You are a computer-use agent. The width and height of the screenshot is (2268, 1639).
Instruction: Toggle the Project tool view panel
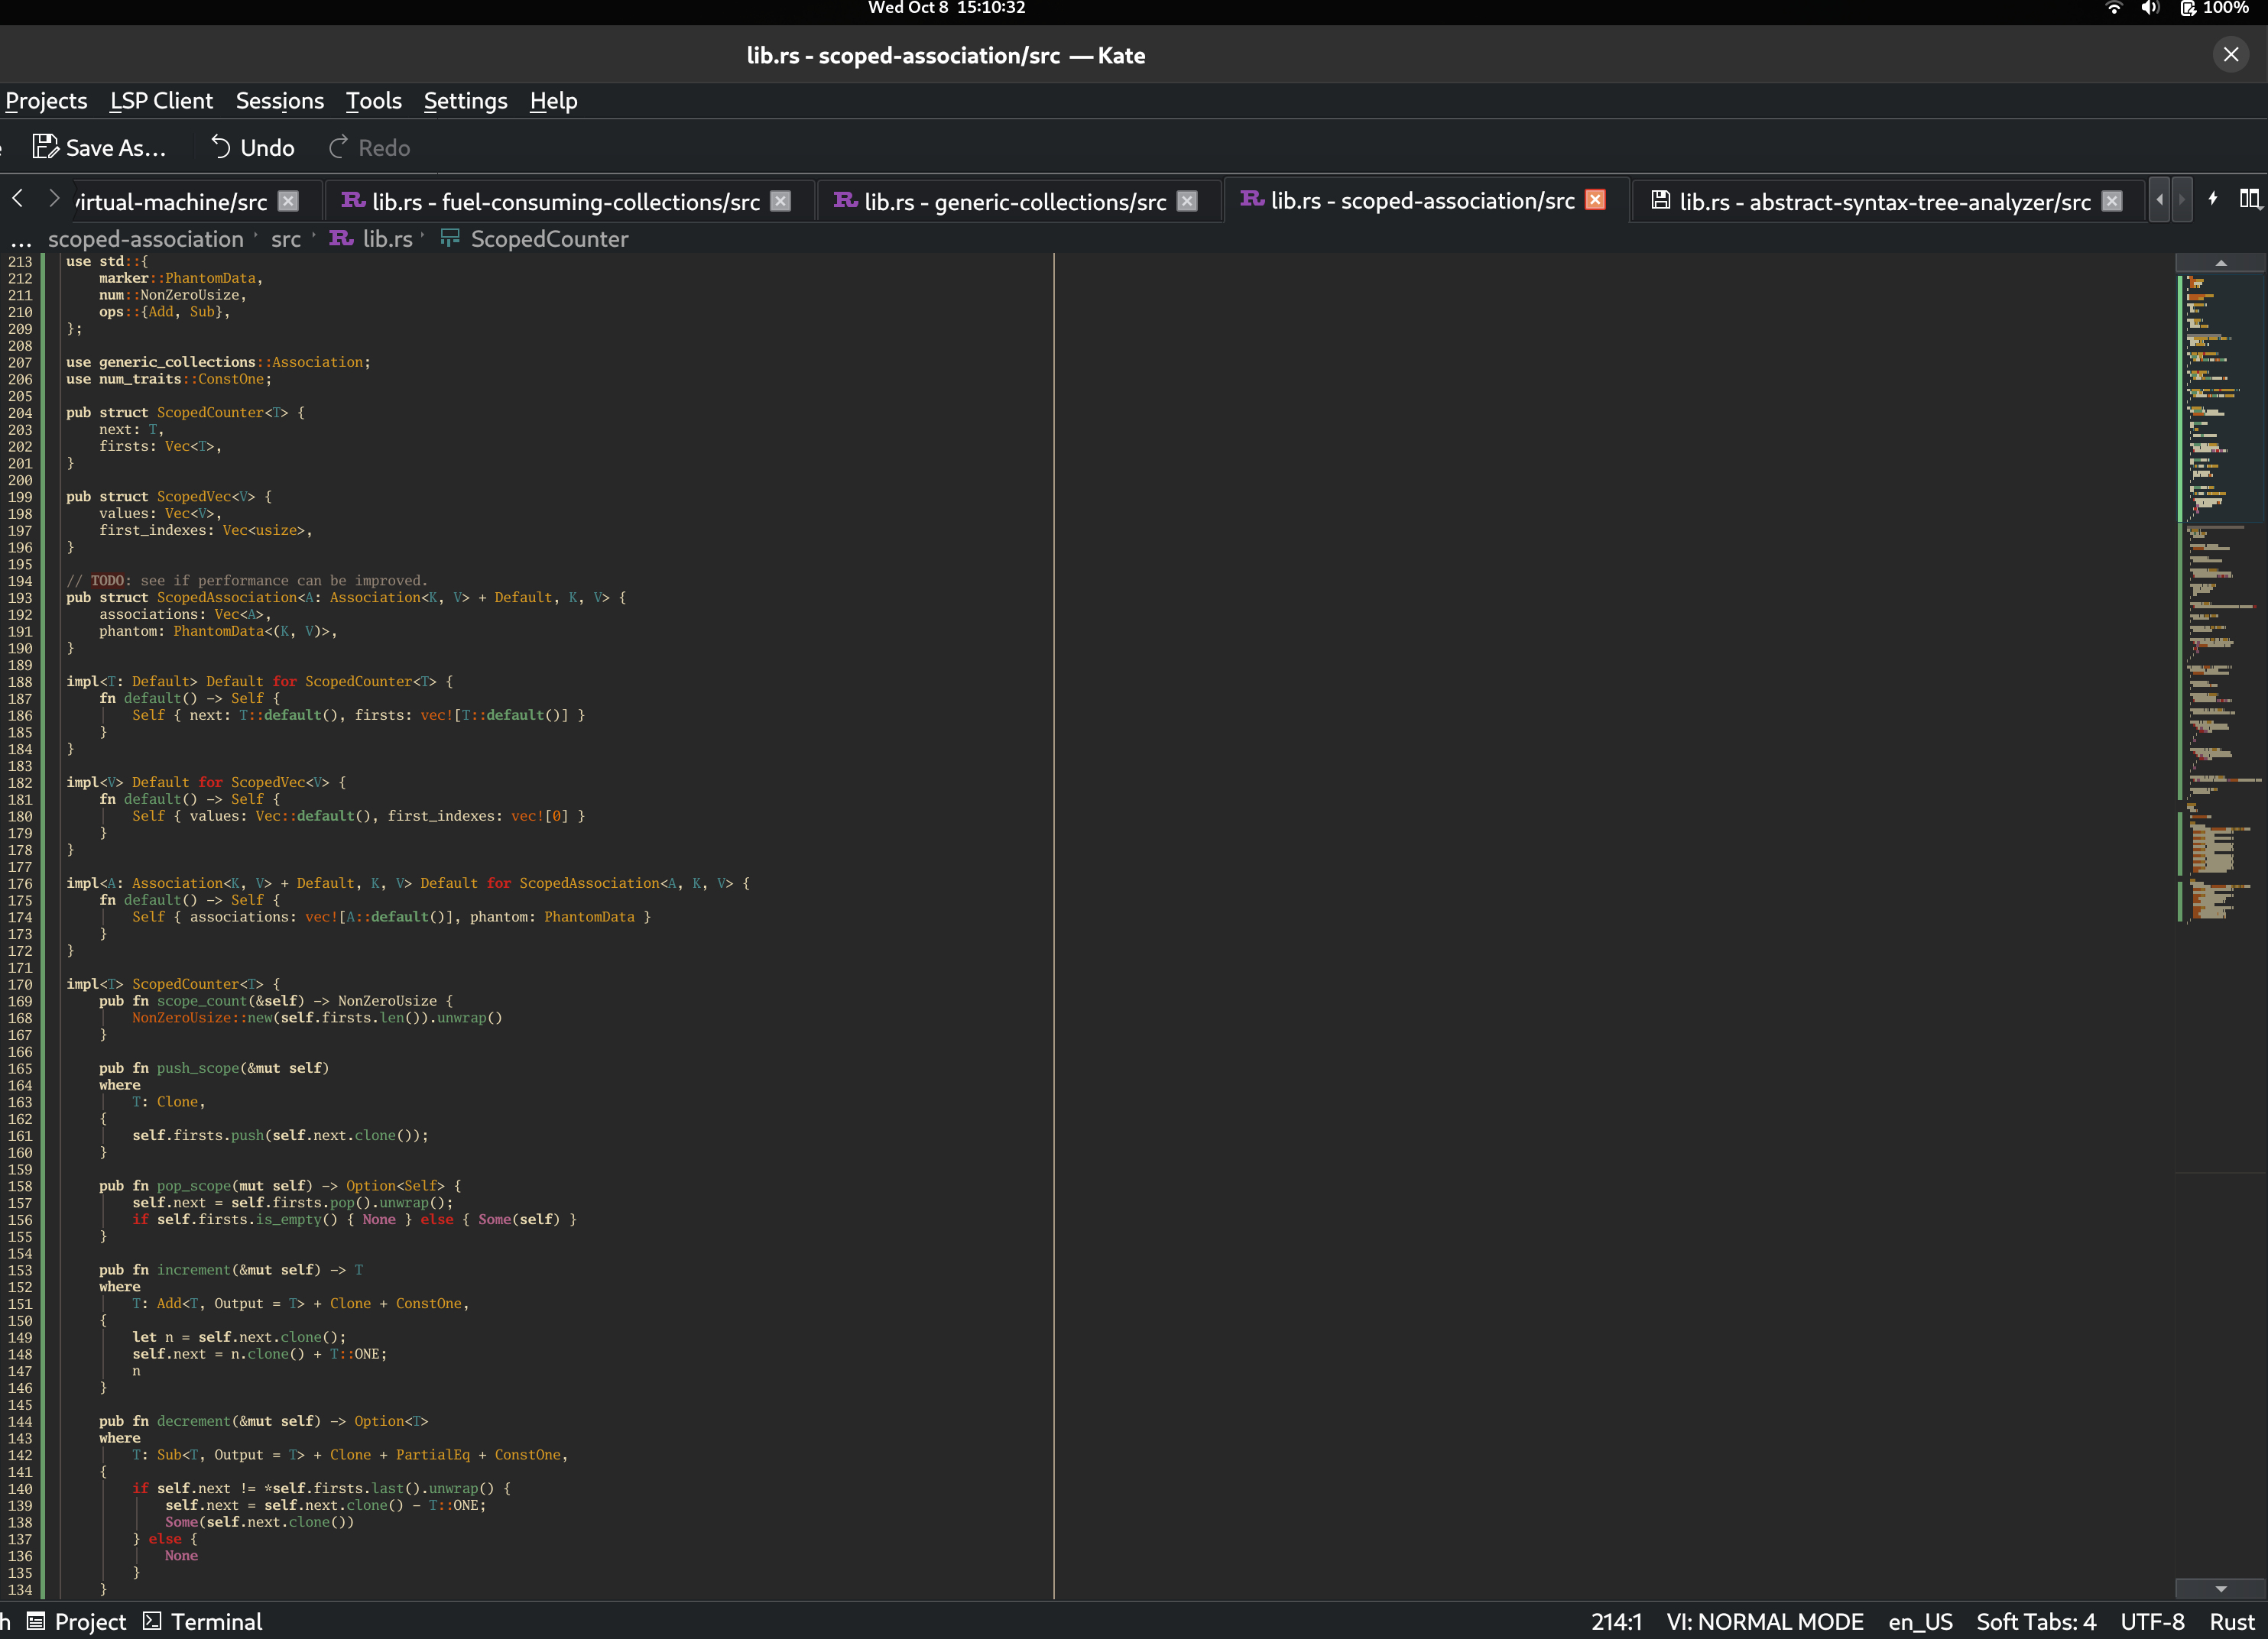(77, 1621)
